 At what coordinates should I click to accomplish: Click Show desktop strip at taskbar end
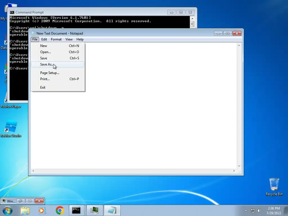[x=286, y=210]
